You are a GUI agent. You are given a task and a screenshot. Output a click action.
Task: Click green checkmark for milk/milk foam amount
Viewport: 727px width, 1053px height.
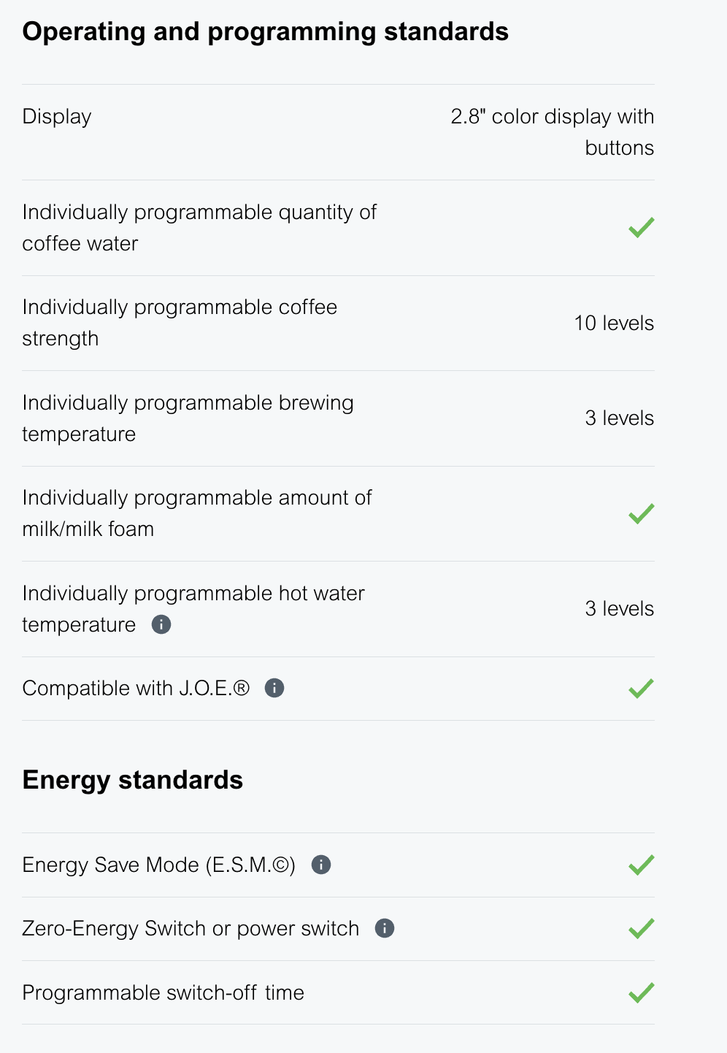point(641,513)
